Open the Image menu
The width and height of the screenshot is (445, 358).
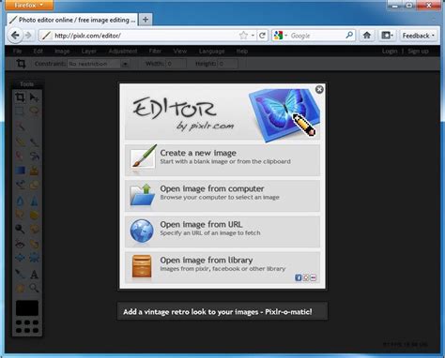62,52
